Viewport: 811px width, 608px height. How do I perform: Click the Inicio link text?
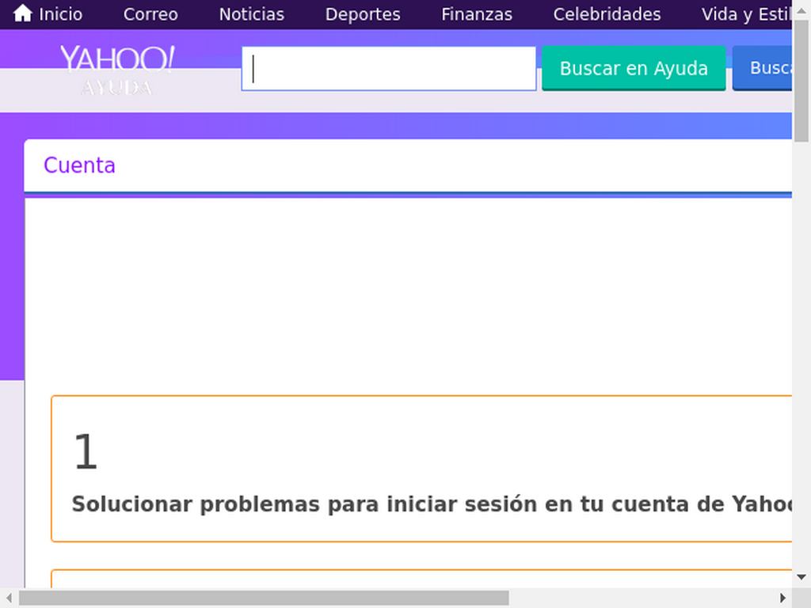click(x=60, y=14)
